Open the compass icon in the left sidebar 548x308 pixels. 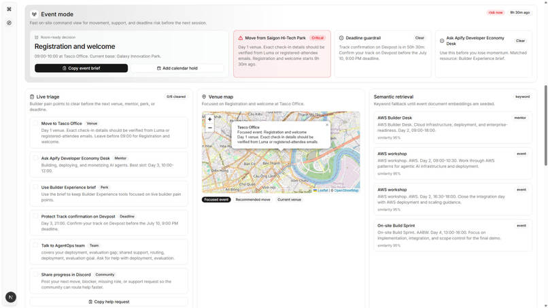click(9, 22)
